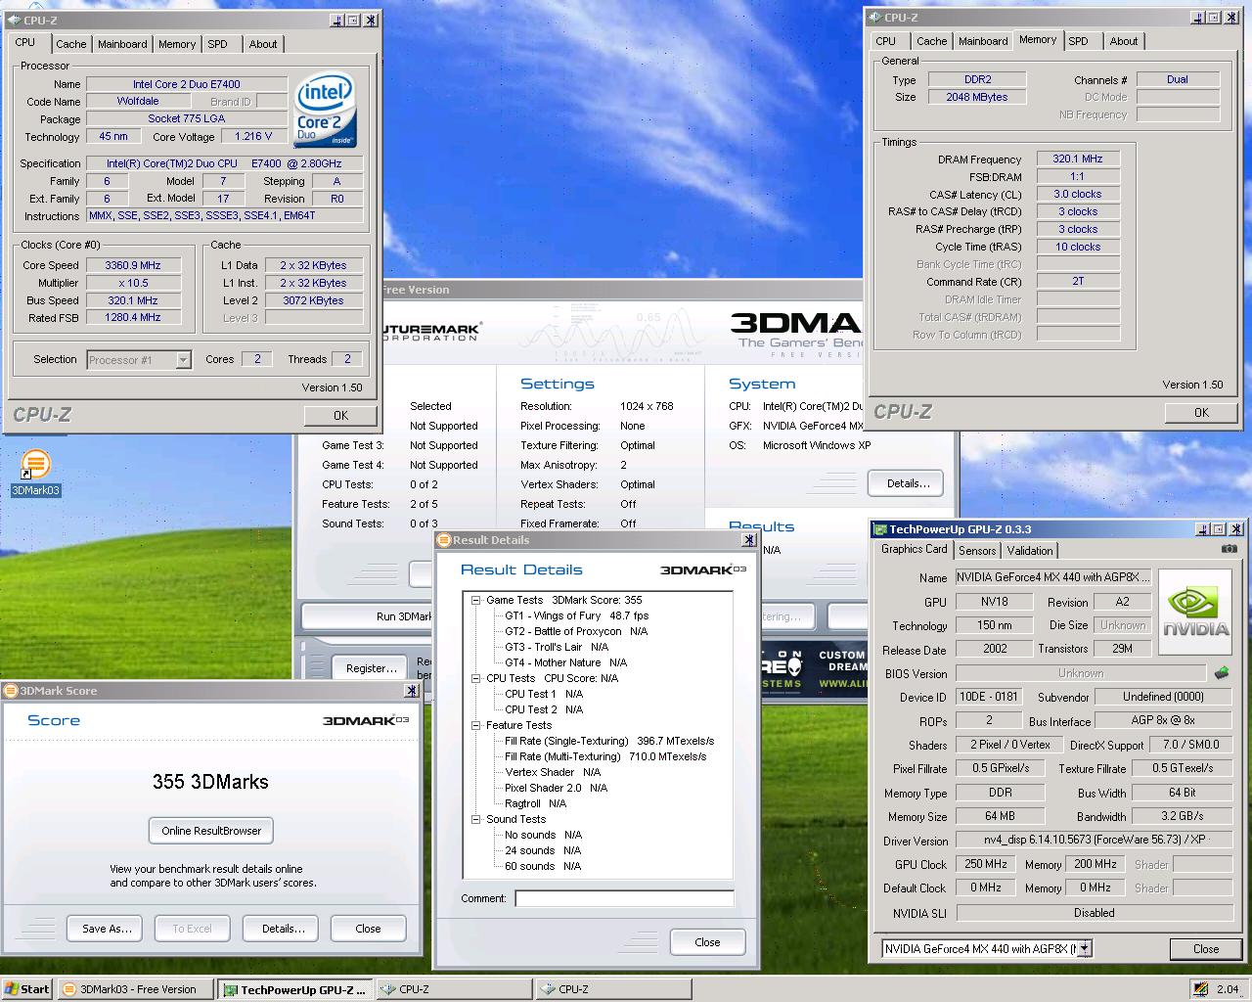Click the DRAM Frequency value 320.1 MHz
This screenshot has height=1002, width=1252.
click(x=1078, y=159)
